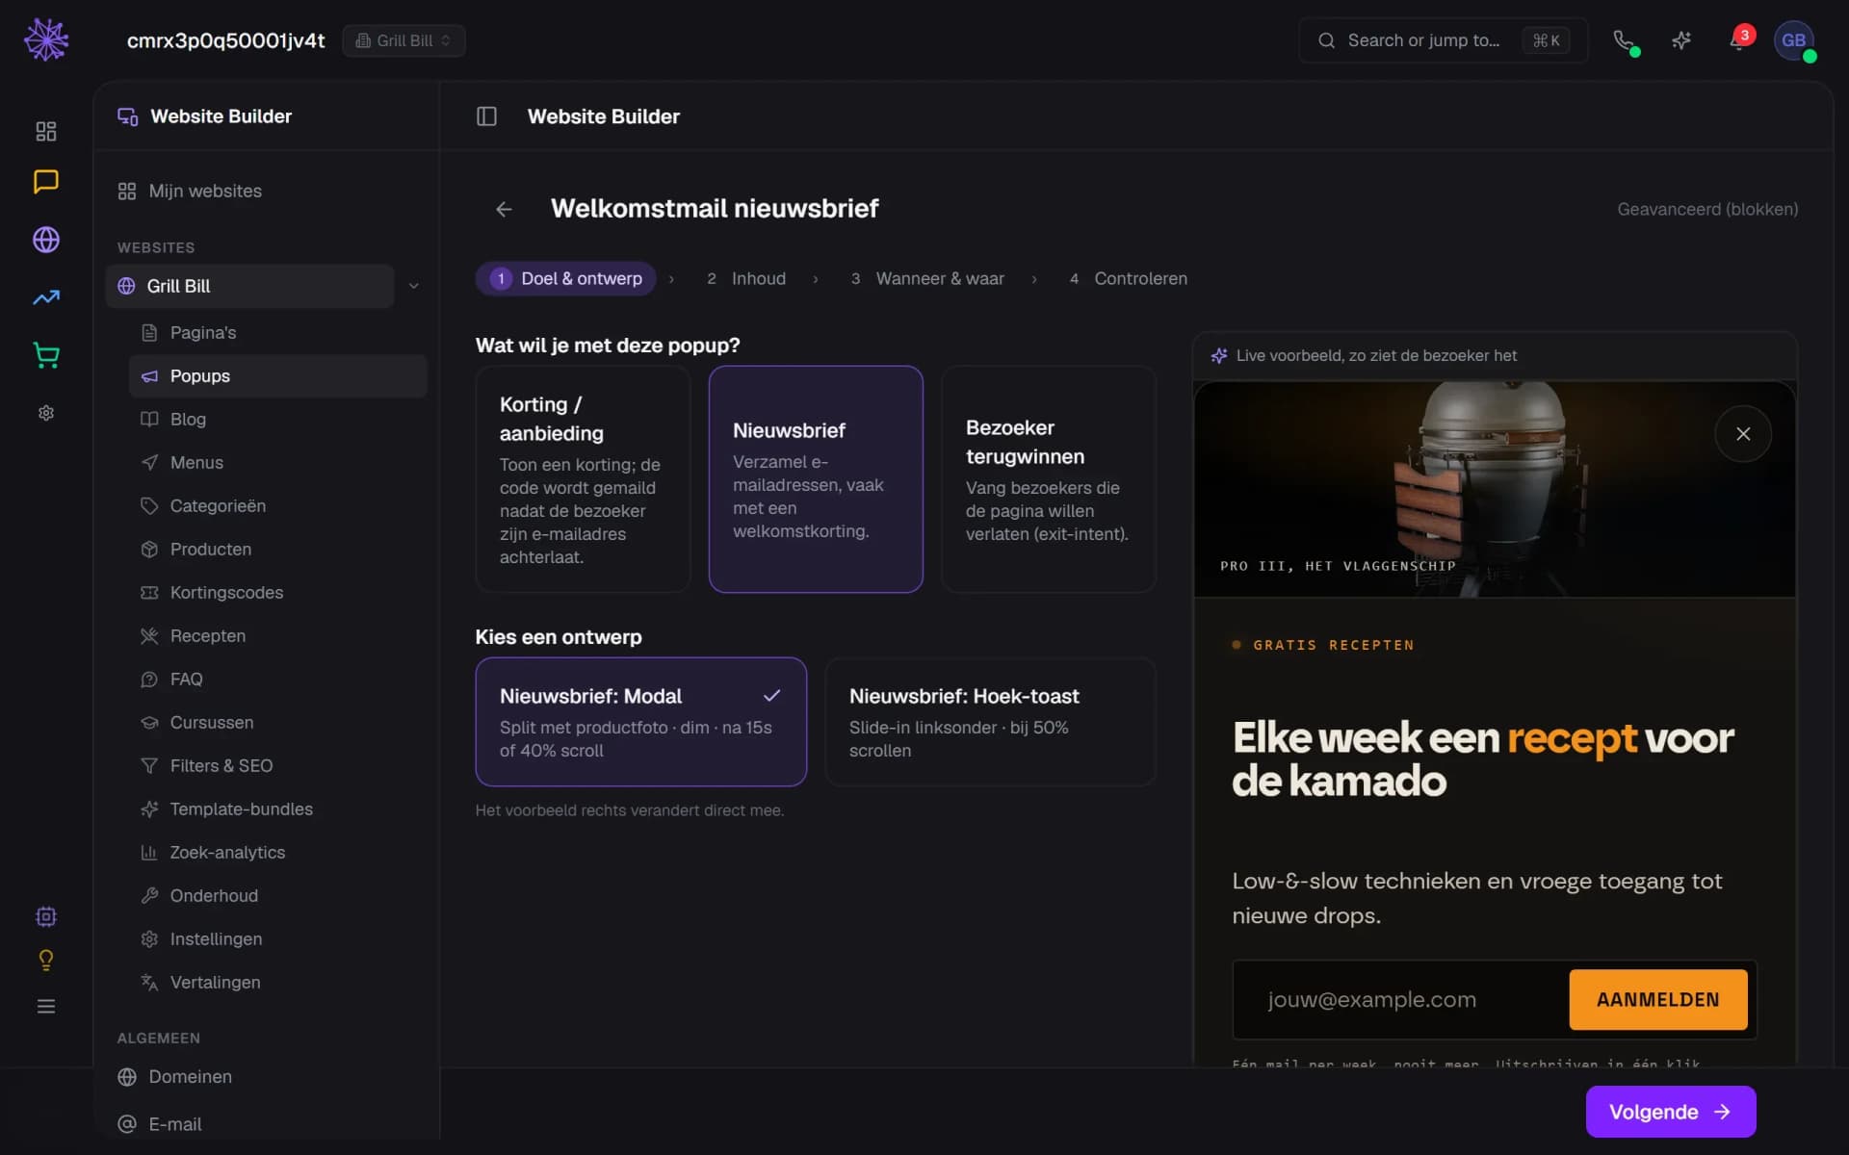Go to step 1 Doel & ontwerp
The height and width of the screenshot is (1155, 1849).
click(x=566, y=278)
